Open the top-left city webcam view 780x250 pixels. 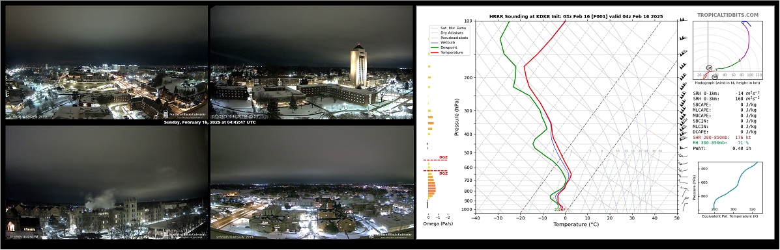coord(106,62)
